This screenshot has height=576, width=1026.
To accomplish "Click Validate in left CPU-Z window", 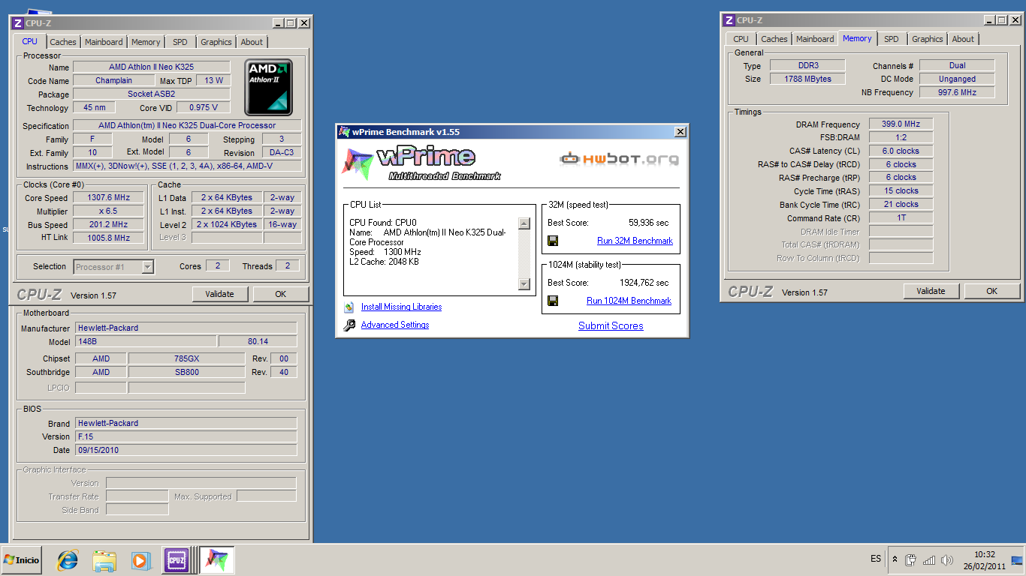I will (220, 294).
